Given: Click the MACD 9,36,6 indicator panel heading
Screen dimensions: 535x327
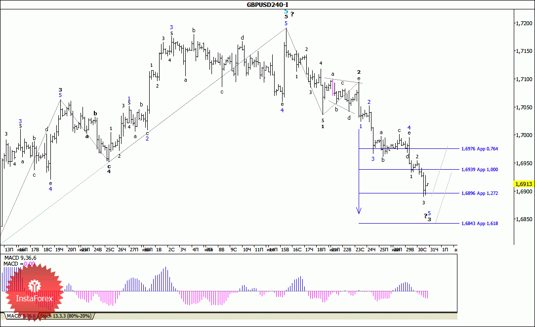Looking at the screenshot, I should click(20, 258).
